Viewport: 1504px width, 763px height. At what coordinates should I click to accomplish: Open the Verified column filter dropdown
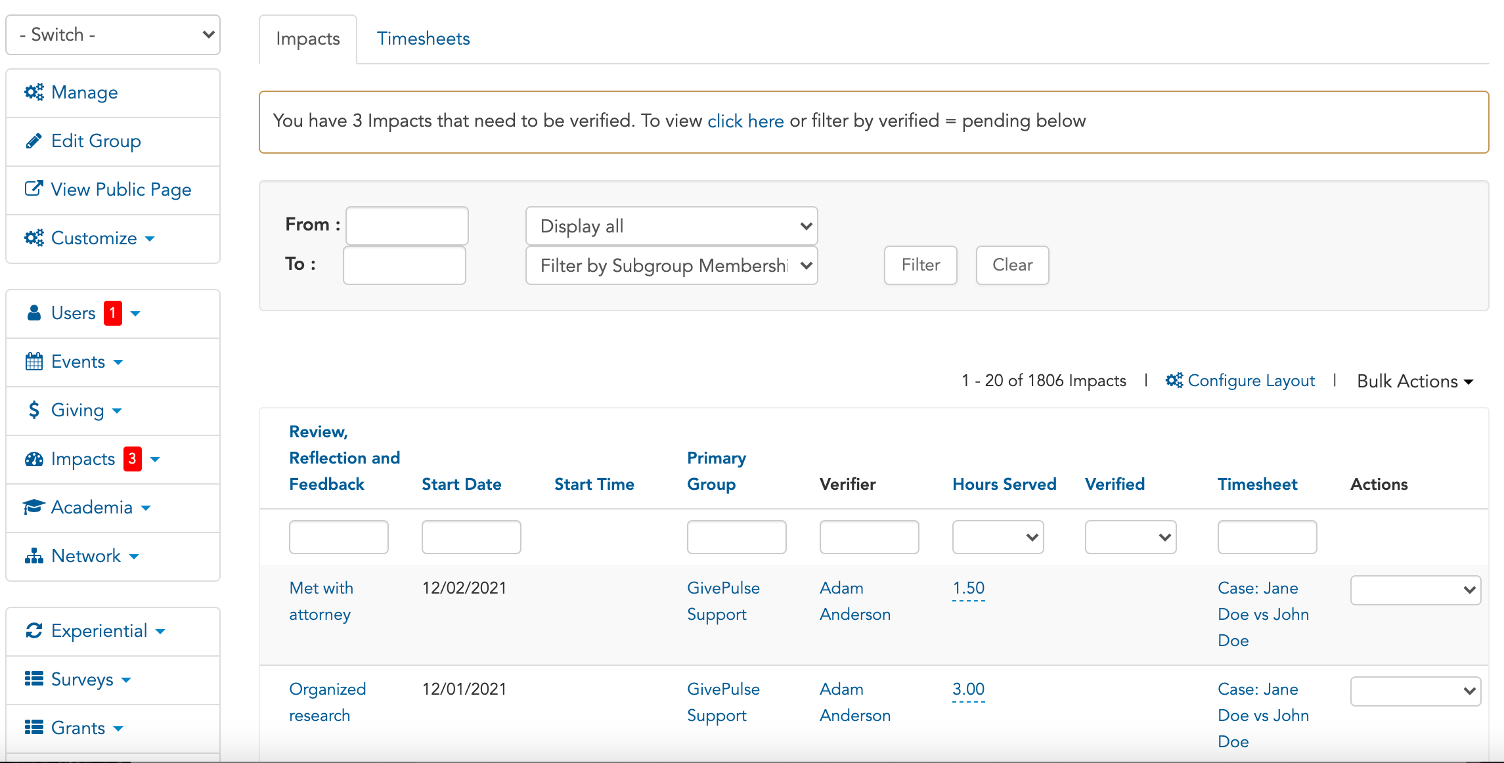1130,537
